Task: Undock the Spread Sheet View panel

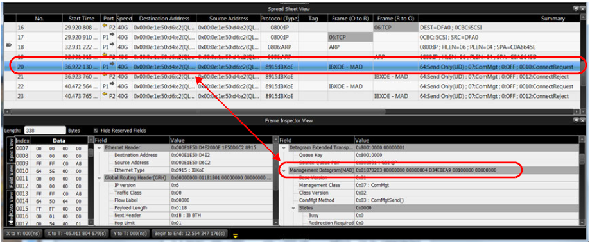Action: [576, 8]
